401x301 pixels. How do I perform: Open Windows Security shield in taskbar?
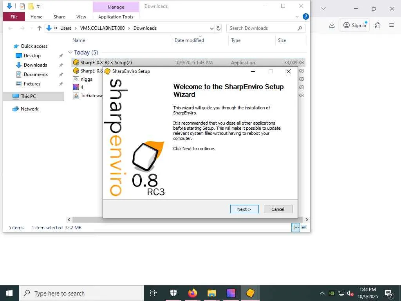tap(173, 293)
